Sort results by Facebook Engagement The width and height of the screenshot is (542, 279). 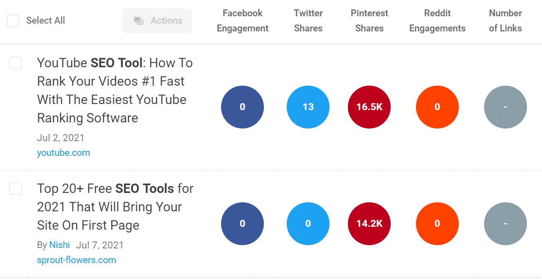(x=242, y=20)
